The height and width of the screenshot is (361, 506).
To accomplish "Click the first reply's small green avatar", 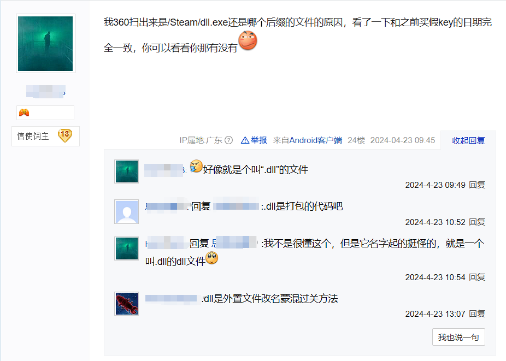I will [x=127, y=171].
